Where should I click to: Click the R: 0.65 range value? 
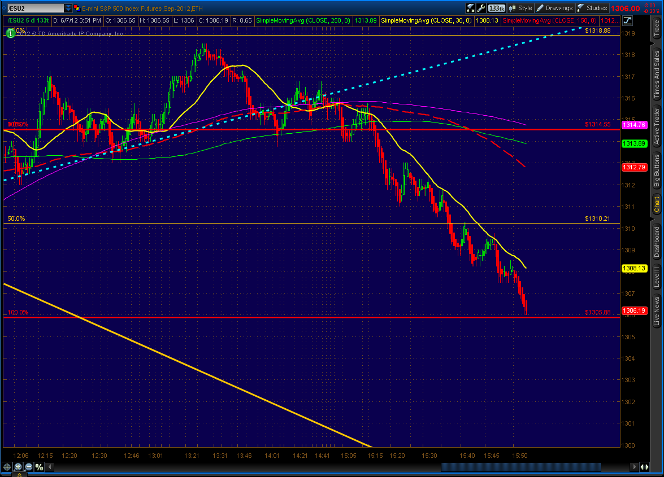point(242,20)
